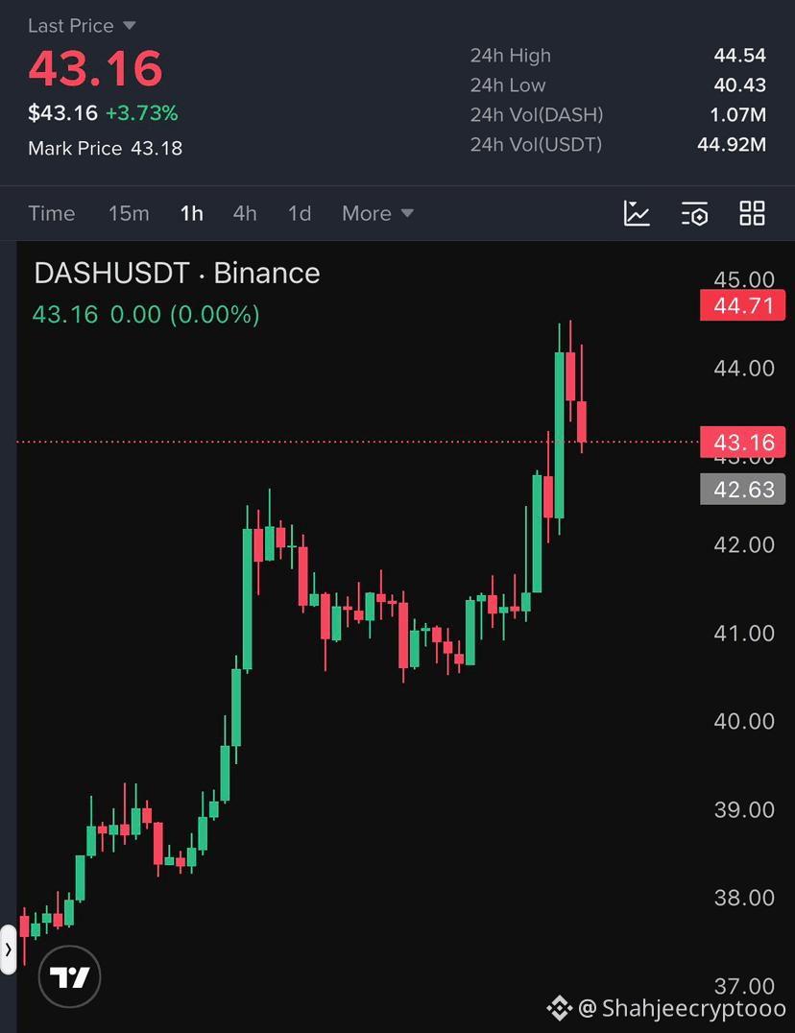Click the 43.16 current price axis label
Viewport: 795px width, 1033px height.
742,442
